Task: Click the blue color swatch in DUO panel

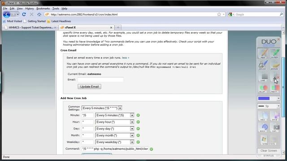Action: (x=264, y=98)
